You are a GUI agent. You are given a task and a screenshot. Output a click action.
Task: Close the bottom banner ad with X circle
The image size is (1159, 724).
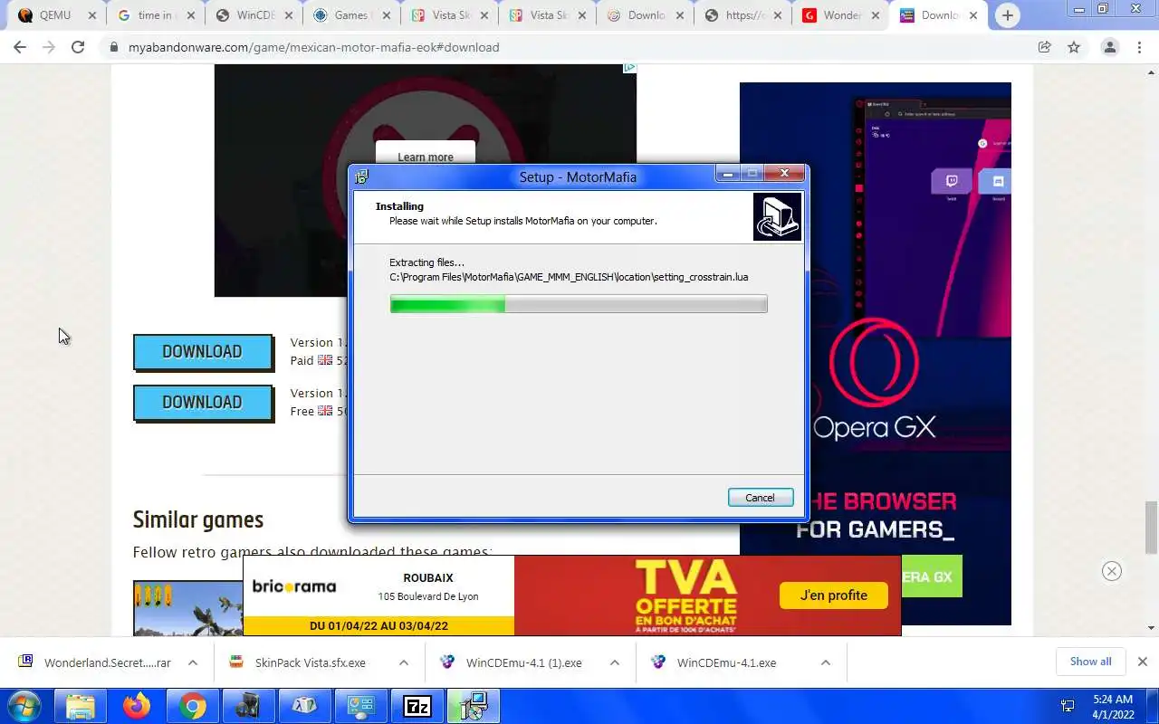pyautogui.click(x=1112, y=571)
